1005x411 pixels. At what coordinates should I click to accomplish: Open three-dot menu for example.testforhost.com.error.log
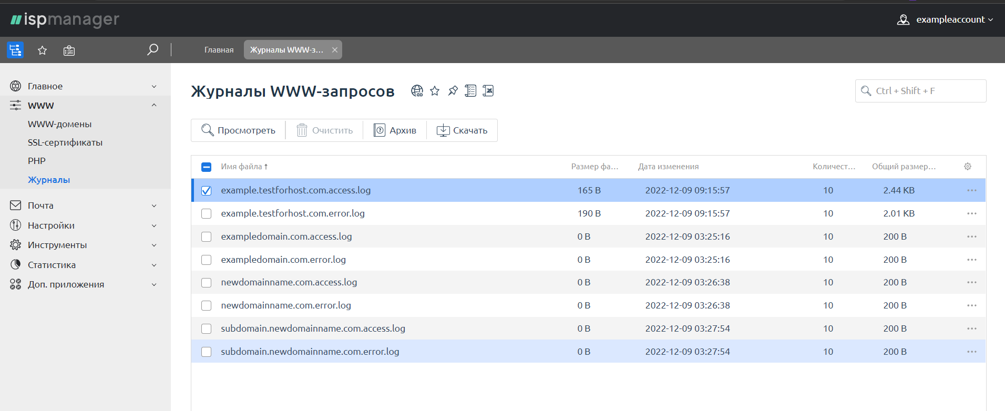coord(971,213)
